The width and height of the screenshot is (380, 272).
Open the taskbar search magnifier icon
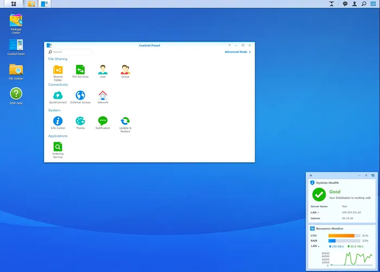click(364, 4)
